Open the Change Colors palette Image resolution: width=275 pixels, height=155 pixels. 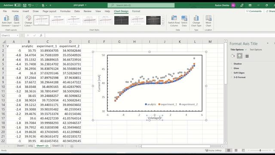point(28,21)
